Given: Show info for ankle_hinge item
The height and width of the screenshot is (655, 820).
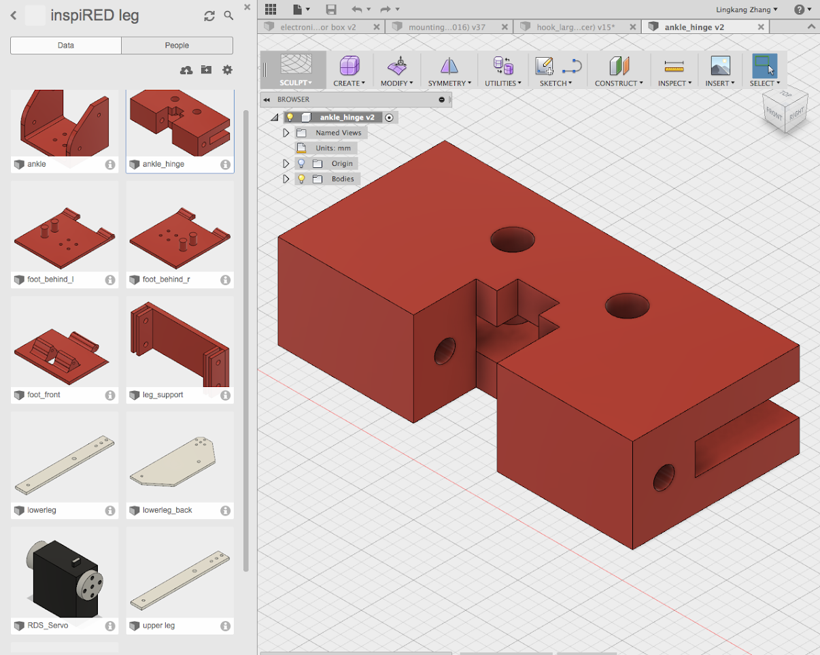Looking at the screenshot, I should point(225,165).
